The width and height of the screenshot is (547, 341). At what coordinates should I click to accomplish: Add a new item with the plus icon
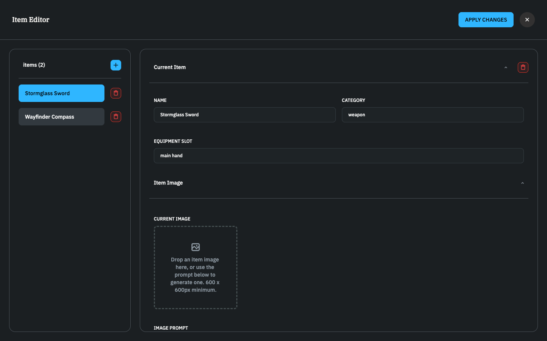click(116, 65)
